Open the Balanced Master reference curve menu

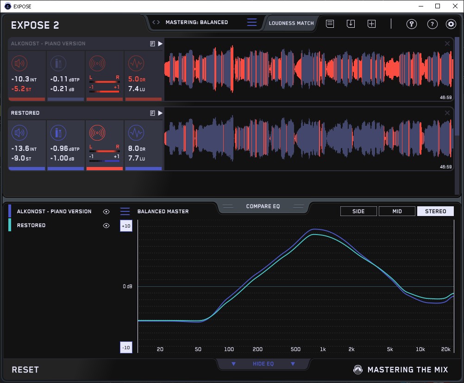(125, 211)
